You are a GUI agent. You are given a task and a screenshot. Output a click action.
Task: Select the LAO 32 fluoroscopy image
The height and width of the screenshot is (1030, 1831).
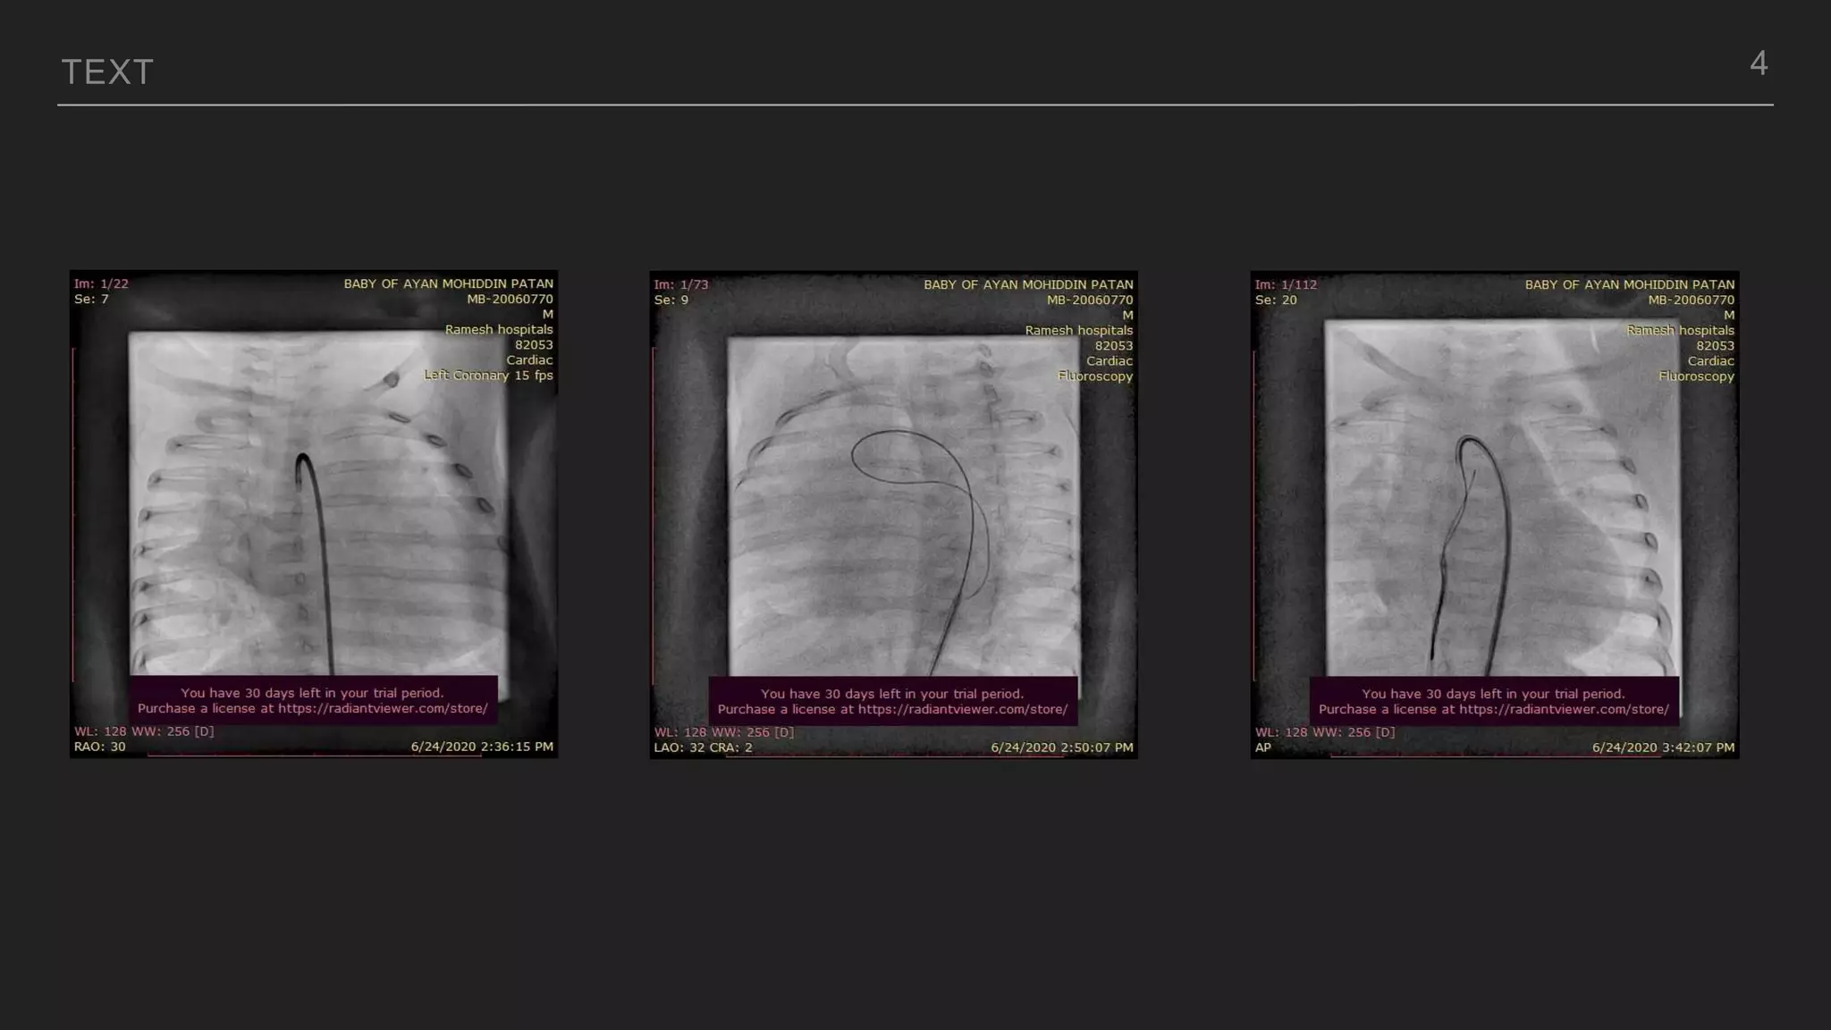(893, 514)
